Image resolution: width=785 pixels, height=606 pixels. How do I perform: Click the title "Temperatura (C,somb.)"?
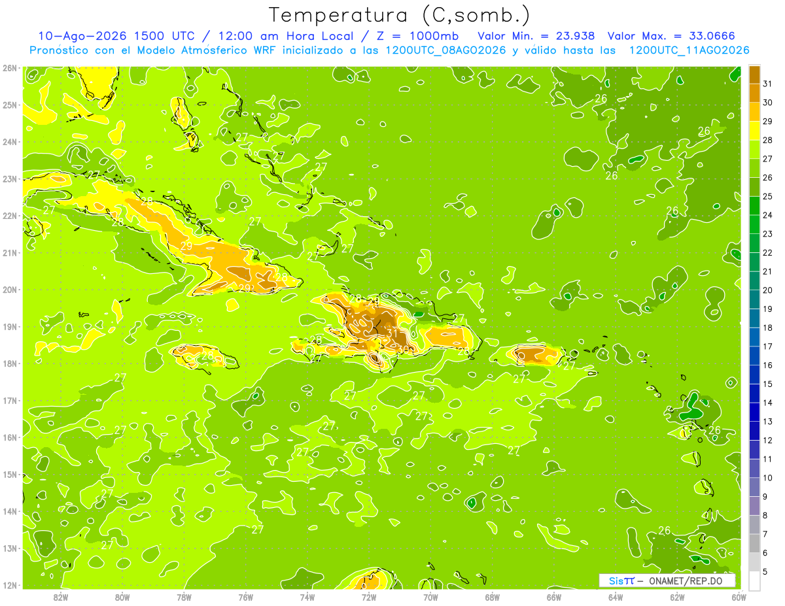399,15
